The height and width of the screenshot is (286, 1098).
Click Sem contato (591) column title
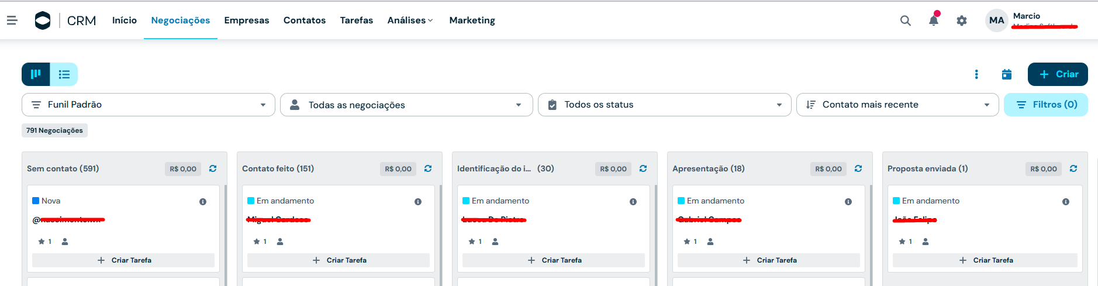point(63,168)
